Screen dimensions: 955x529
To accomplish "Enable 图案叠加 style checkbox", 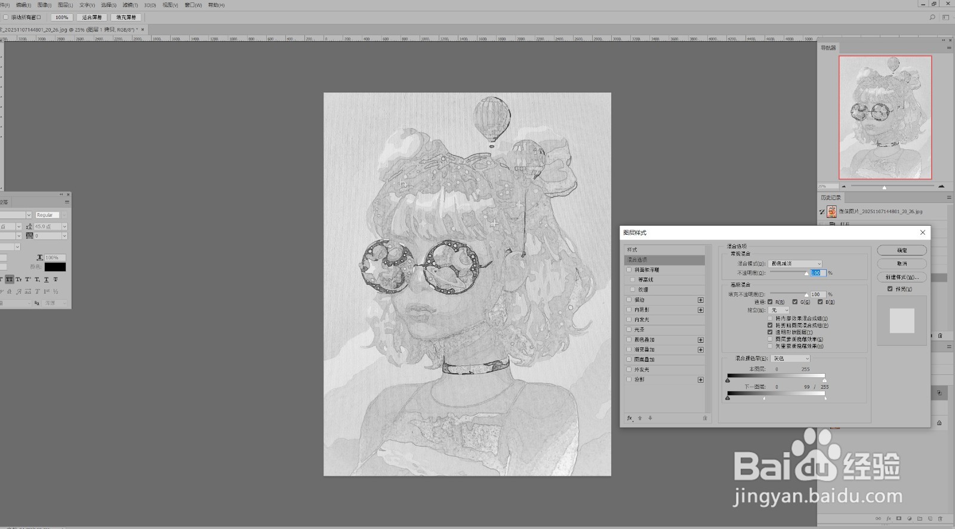I will tap(629, 359).
